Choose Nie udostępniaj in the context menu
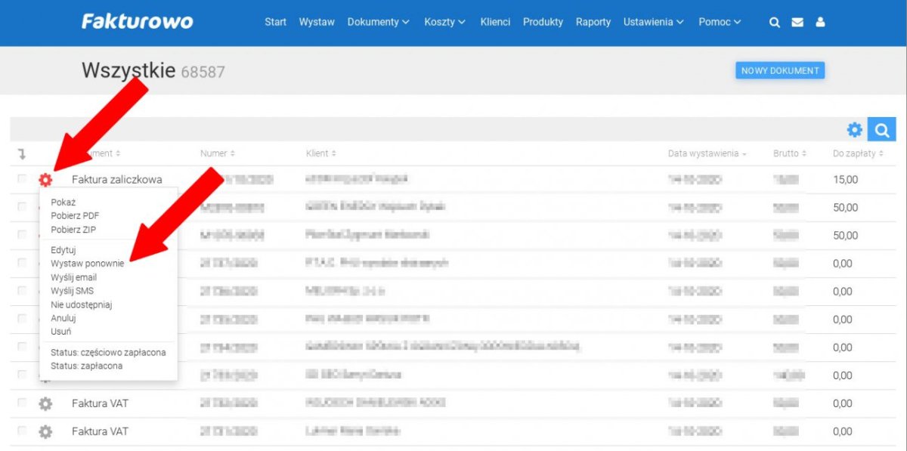The image size is (907, 451). point(82,304)
